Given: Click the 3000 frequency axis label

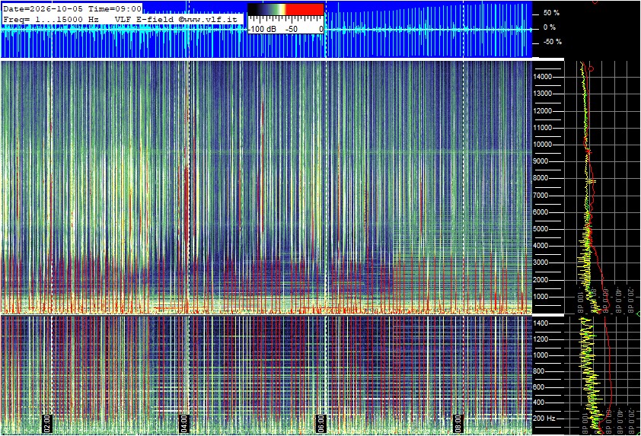Looking at the screenshot, I should point(541,263).
